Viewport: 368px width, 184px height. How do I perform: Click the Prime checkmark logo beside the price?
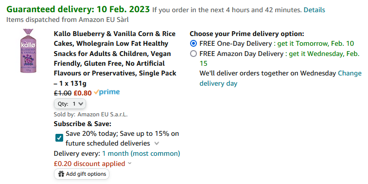pyautogui.click(x=107, y=92)
